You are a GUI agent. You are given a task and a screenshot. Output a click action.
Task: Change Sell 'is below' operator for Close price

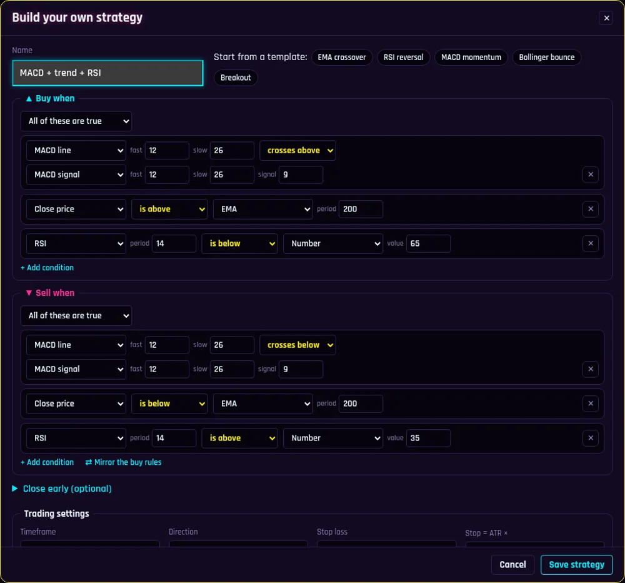tap(169, 403)
